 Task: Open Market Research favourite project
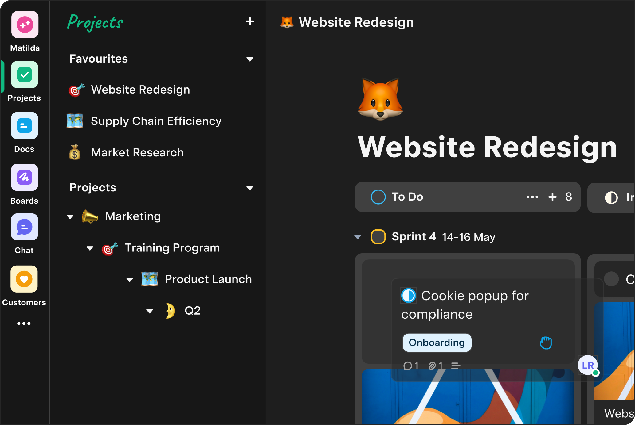(x=137, y=152)
